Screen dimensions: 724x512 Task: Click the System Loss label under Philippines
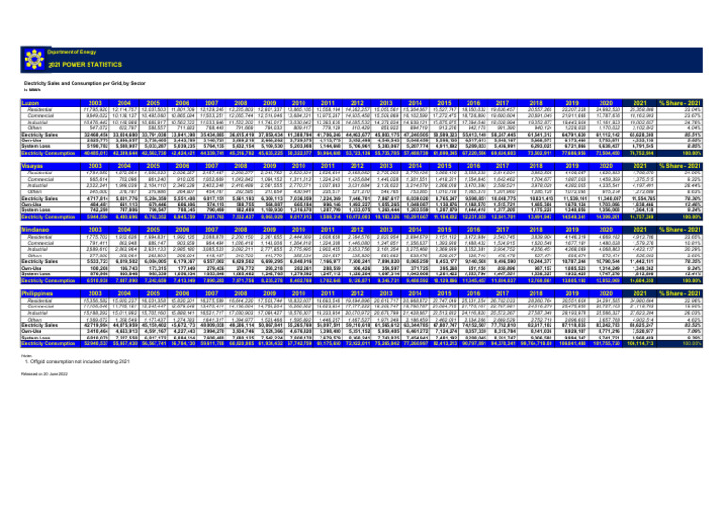click(x=35, y=338)
